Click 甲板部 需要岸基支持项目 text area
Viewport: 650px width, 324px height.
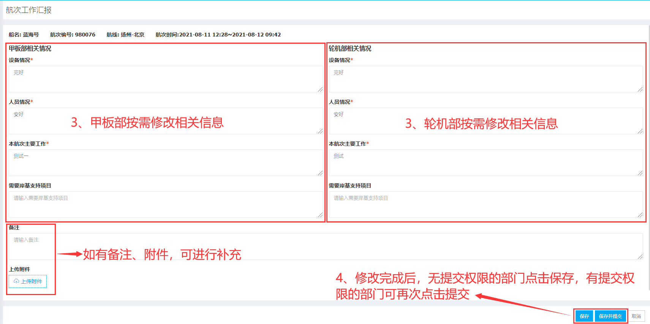click(166, 205)
